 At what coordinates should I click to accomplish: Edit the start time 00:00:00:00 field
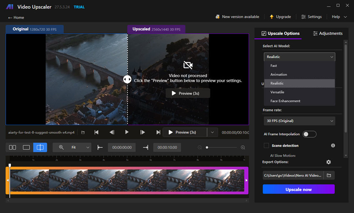(122, 147)
